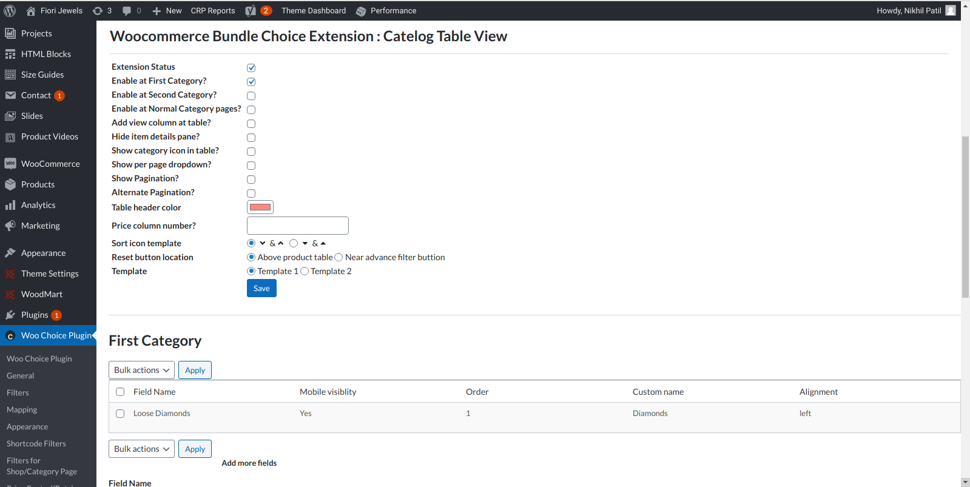Open the Loose Diamonds field link
Viewport: 970px width, 487px height.
pos(162,414)
